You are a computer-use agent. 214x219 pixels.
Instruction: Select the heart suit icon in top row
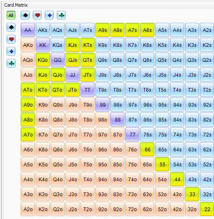37,15
